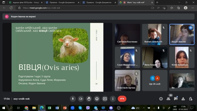Open the browser favorites list
The width and height of the screenshot is (197, 111).
pos(172,8)
